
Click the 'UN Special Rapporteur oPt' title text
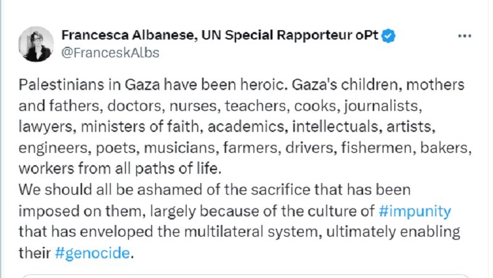[x=290, y=35]
